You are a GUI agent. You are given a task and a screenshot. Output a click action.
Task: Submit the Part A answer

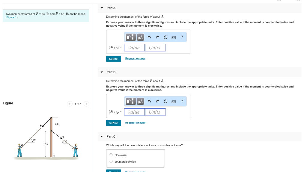pos(113,59)
